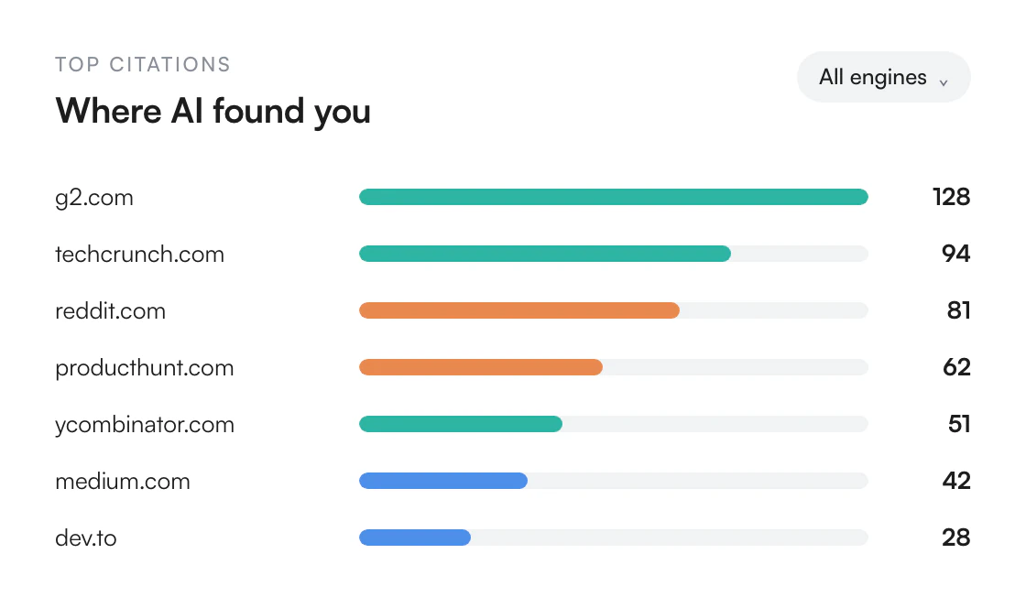Click the teal techcrunch.com bar

(544, 254)
